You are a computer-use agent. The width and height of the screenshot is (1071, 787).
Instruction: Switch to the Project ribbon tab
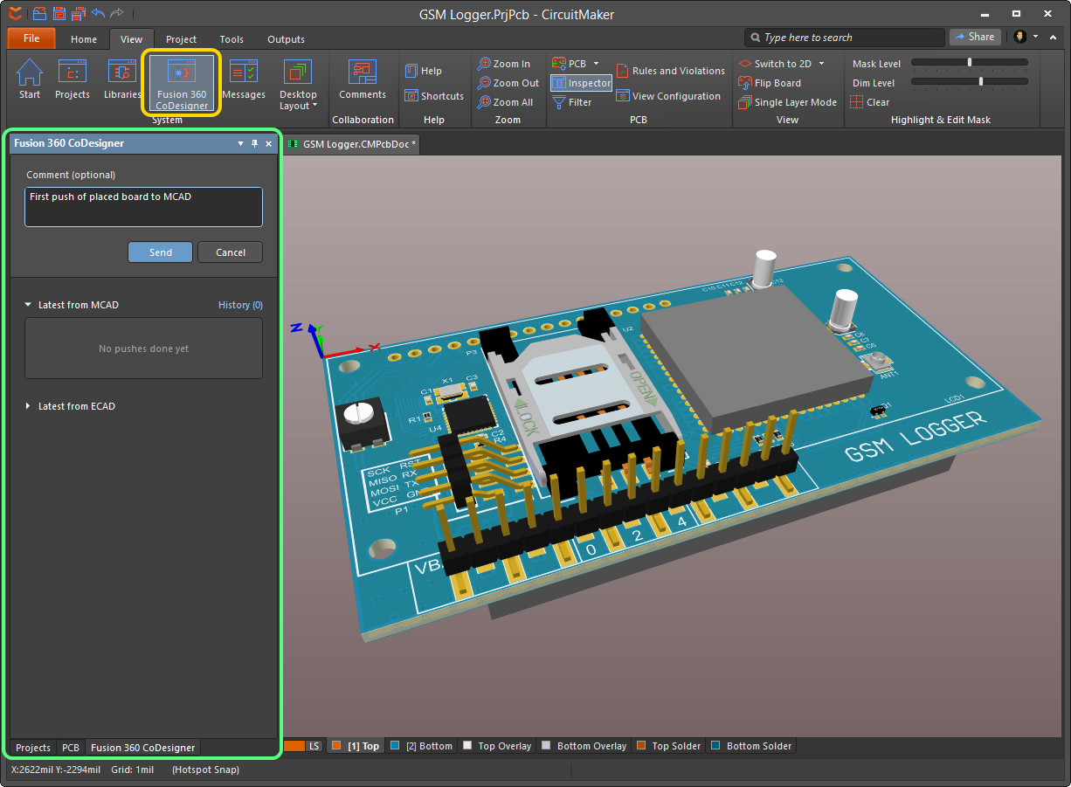tap(181, 39)
